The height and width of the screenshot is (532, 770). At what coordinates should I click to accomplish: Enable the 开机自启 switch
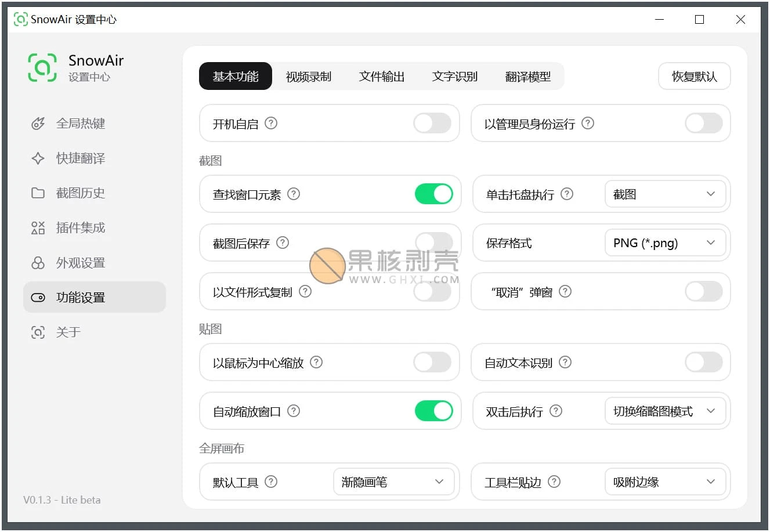tap(432, 123)
